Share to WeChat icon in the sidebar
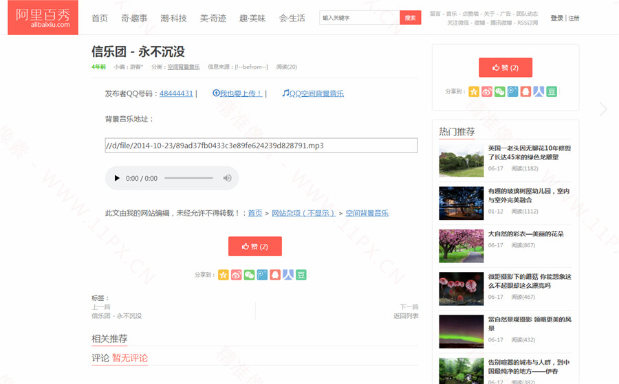 500,91
